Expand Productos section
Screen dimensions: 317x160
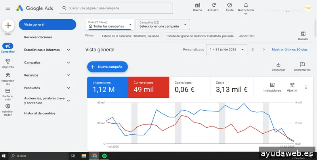coord(69,88)
